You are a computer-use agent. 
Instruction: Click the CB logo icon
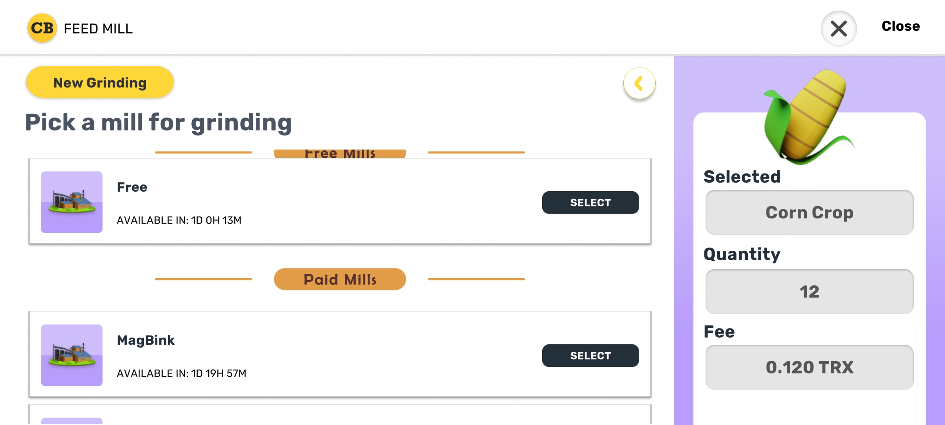42,28
